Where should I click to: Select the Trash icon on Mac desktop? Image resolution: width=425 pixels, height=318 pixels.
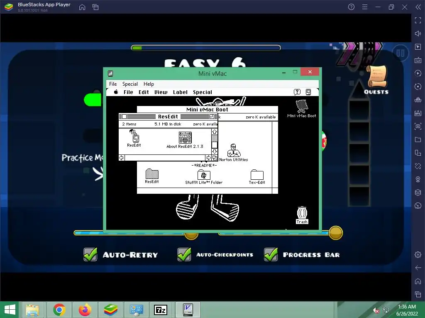pos(302,213)
